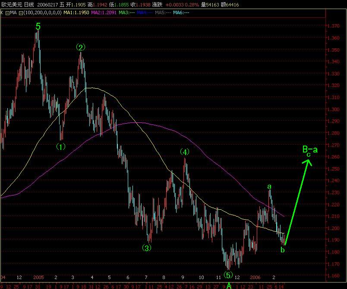The width and height of the screenshot is (347, 289).
Task: Select the K chart type label
Action: [2, 13]
